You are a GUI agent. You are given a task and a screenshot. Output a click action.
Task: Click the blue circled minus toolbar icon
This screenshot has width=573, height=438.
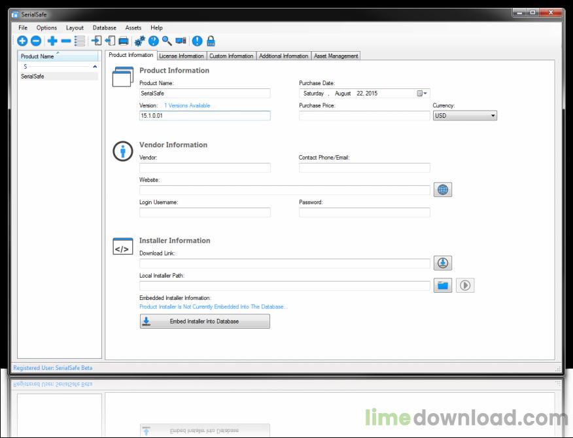point(36,41)
